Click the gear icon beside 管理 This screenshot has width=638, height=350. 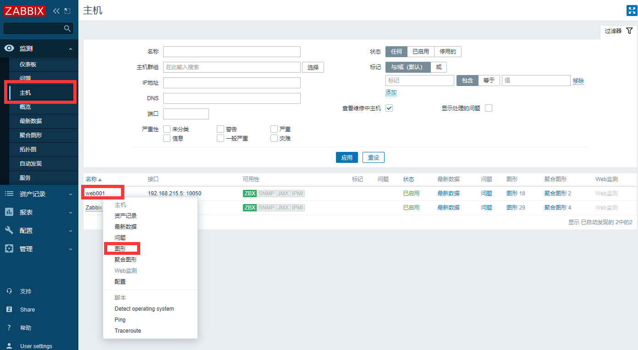click(x=9, y=248)
